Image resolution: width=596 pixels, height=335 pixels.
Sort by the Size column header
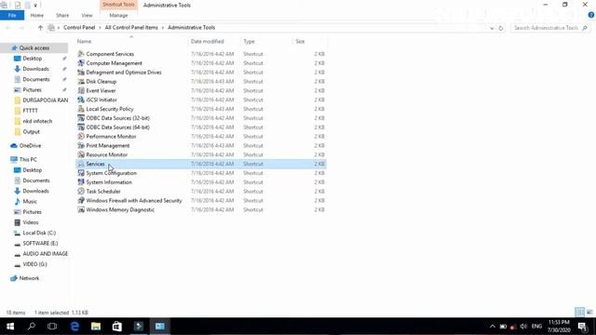tap(300, 41)
